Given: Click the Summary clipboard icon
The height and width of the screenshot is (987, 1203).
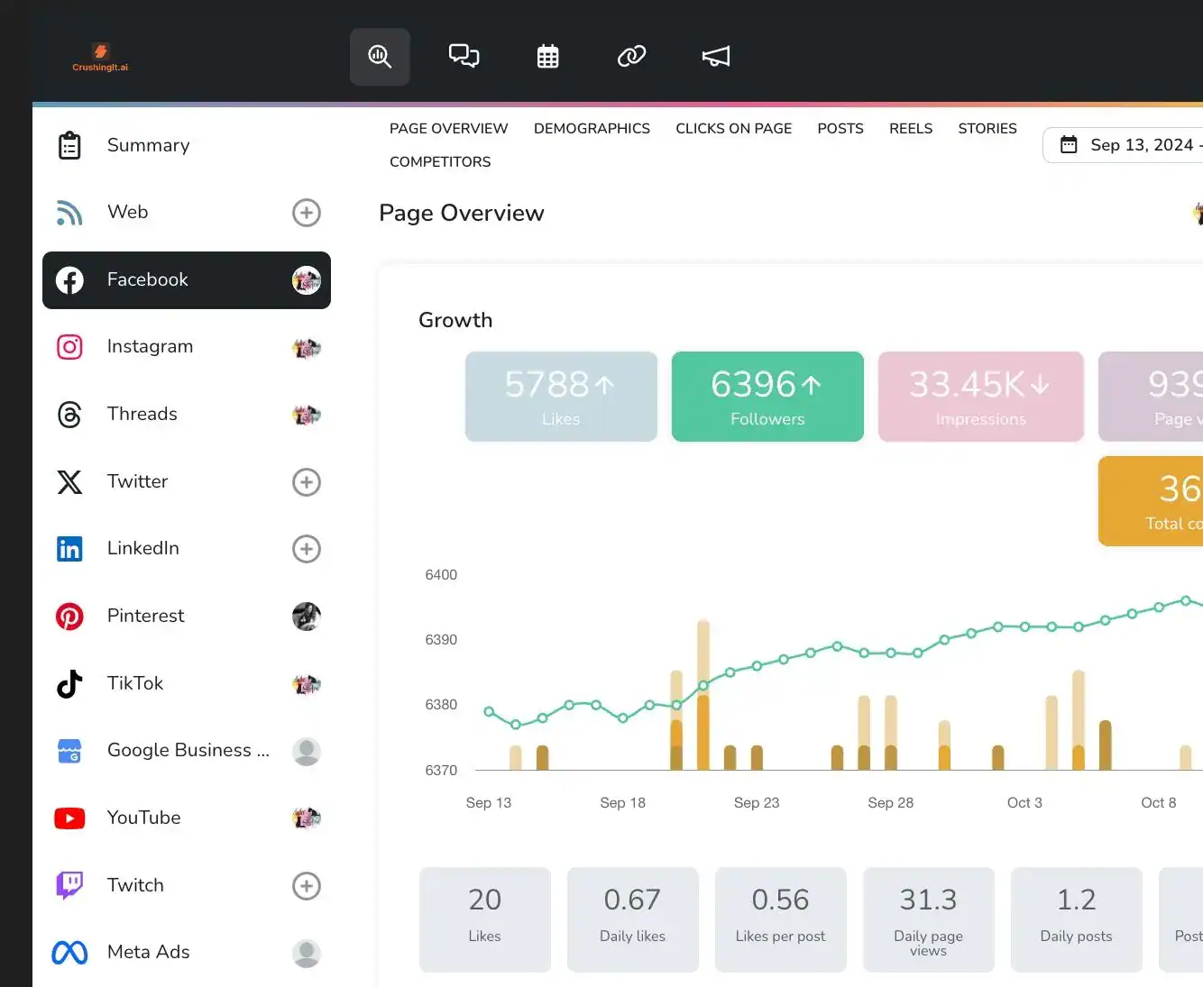Looking at the screenshot, I should point(69,145).
